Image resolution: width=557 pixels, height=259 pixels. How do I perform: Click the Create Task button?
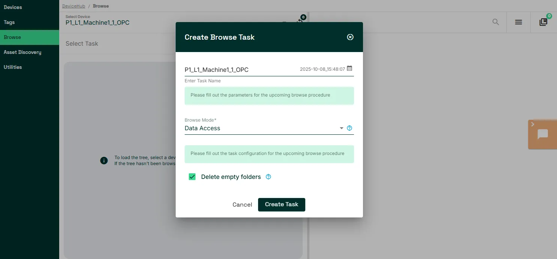coord(282,204)
